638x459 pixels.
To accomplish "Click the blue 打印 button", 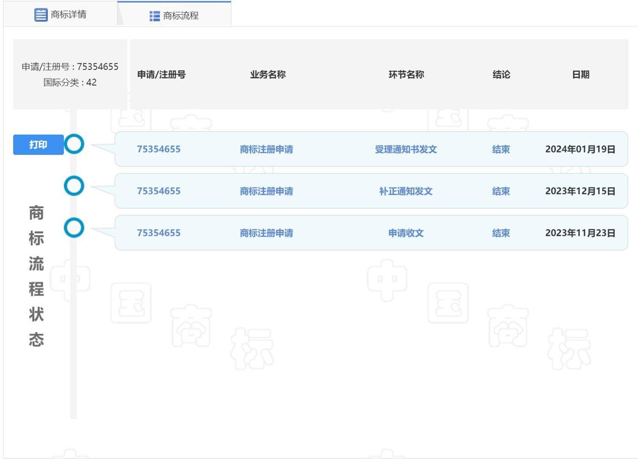I will coord(38,145).
